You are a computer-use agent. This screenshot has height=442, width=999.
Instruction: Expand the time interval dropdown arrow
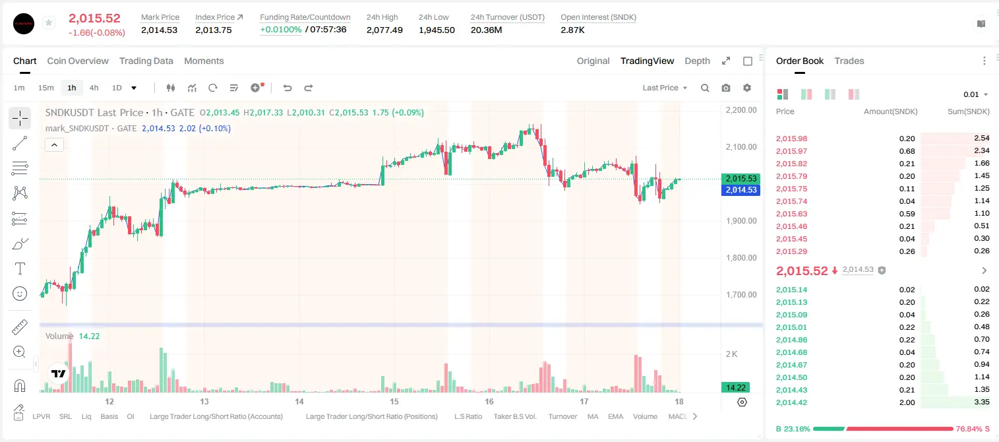coord(134,88)
